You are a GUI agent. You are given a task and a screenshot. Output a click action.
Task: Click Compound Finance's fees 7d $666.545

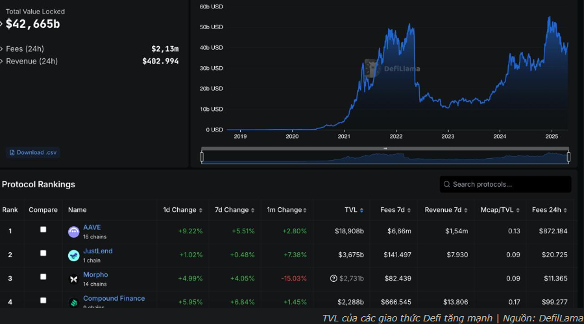(x=396, y=302)
